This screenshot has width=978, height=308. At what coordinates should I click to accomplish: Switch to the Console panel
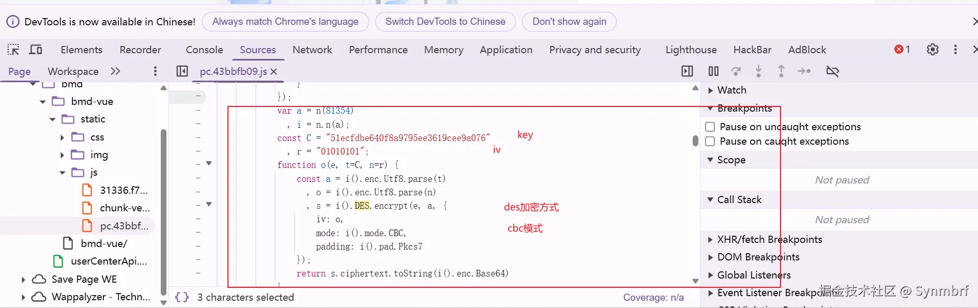coord(204,50)
